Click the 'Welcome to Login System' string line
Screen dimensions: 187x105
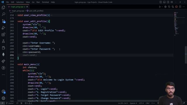pos(56,80)
